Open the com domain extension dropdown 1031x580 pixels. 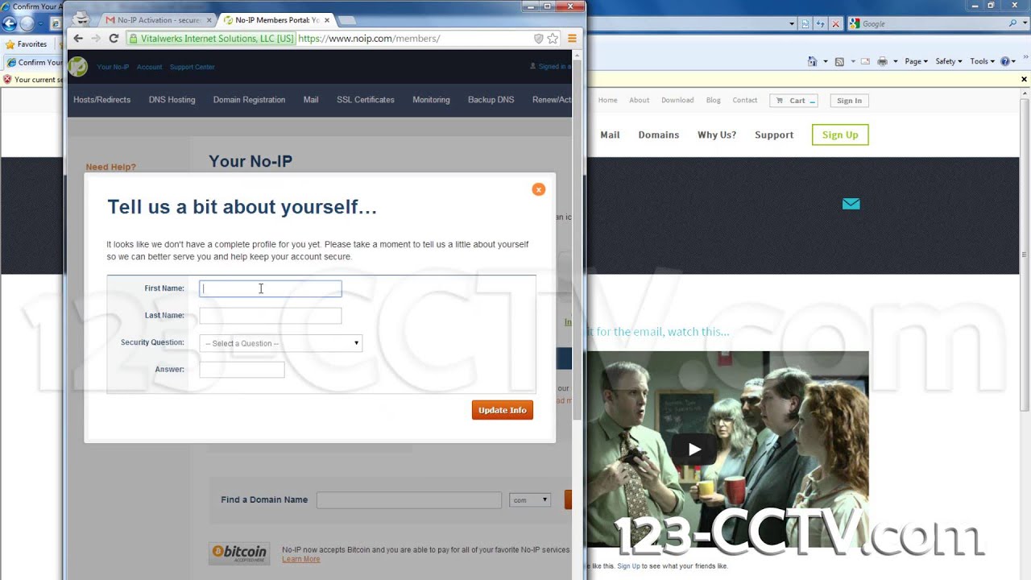[x=530, y=500]
